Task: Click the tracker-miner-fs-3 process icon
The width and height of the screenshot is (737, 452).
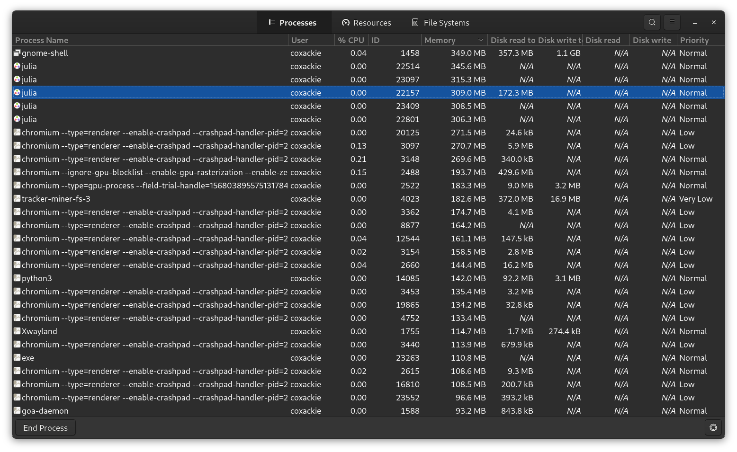Action: tap(16, 199)
